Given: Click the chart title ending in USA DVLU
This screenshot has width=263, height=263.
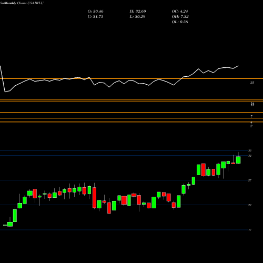Looking at the screenshot, I should [x=22, y=3].
